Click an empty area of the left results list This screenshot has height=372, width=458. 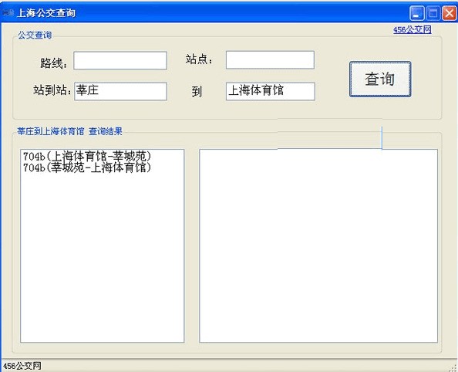[x=103, y=257]
